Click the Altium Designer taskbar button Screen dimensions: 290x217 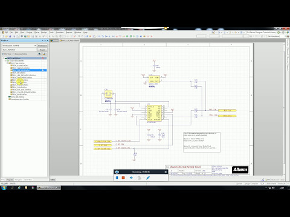pos(49,187)
